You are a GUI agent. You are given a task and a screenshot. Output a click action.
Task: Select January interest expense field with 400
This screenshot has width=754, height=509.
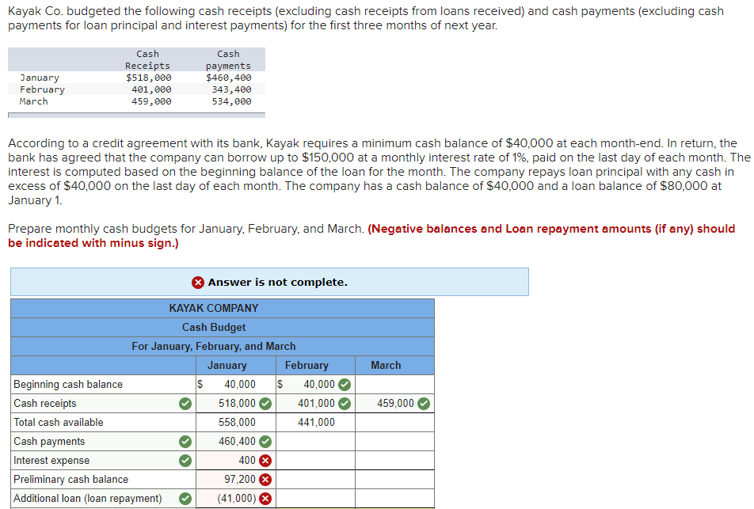[236, 461]
